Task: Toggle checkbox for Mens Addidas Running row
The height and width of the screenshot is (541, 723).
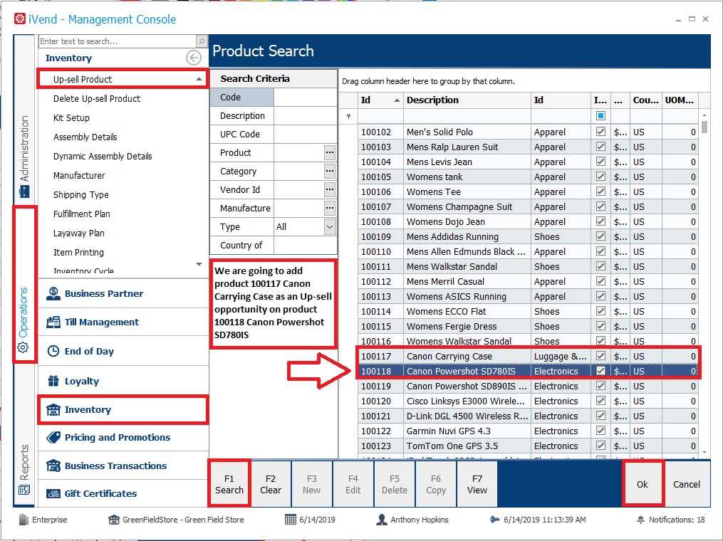Action: 600,236
